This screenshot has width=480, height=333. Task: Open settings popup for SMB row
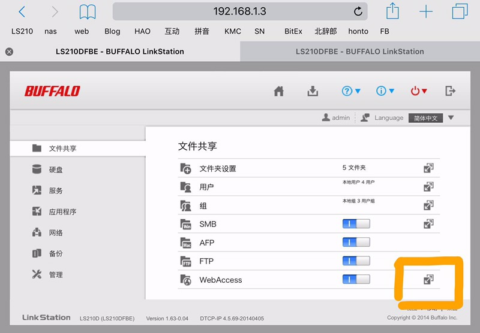click(428, 224)
